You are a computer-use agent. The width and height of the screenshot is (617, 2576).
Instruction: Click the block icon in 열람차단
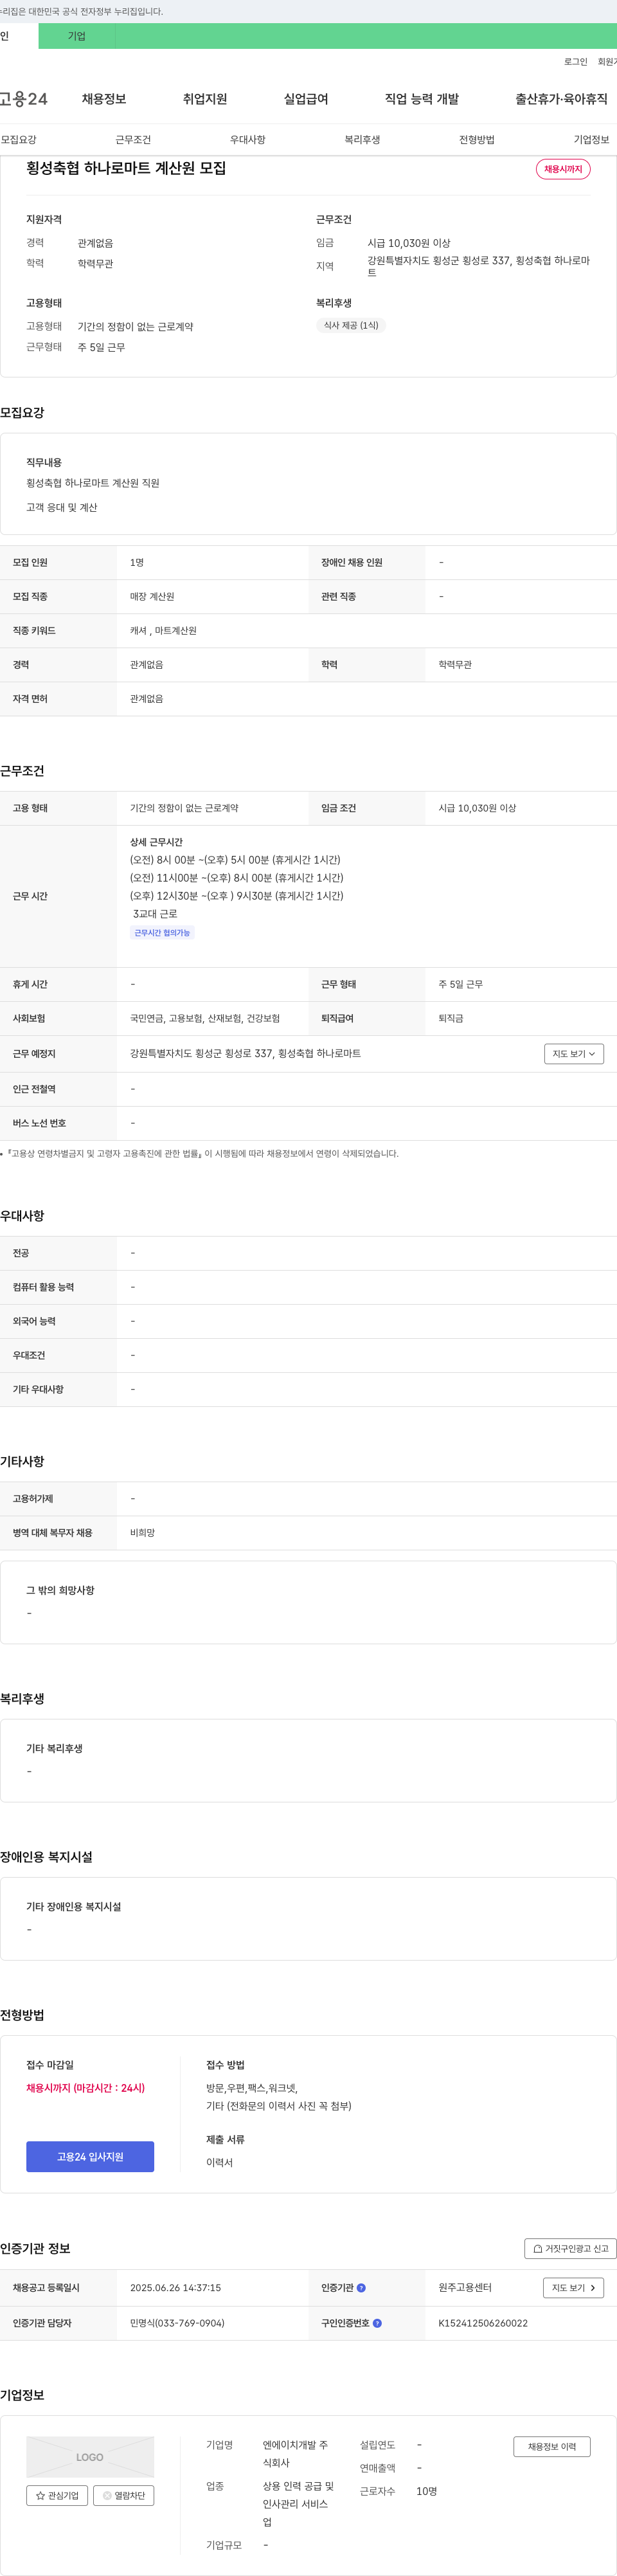[107, 2495]
